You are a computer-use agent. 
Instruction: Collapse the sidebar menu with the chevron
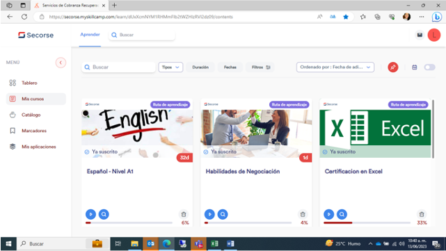(61, 63)
